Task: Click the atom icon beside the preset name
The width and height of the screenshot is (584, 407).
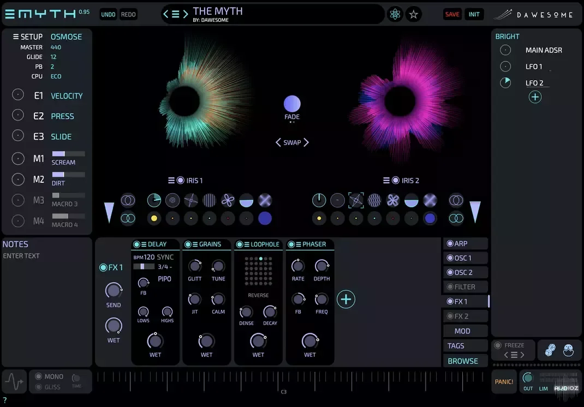Action: (x=395, y=15)
